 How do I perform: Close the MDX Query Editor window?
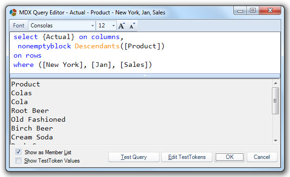pos(270,10)
